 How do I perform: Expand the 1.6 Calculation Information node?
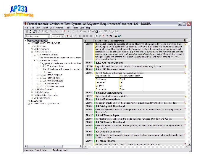[32, 95]
